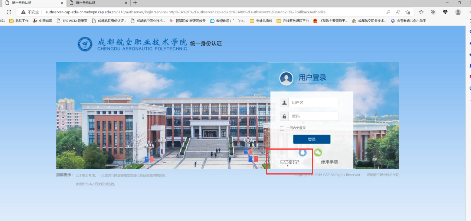Open the 智慧职教 新版职教云 bookmark
This screenshot has height=221, width=471.
pos(187,21)
